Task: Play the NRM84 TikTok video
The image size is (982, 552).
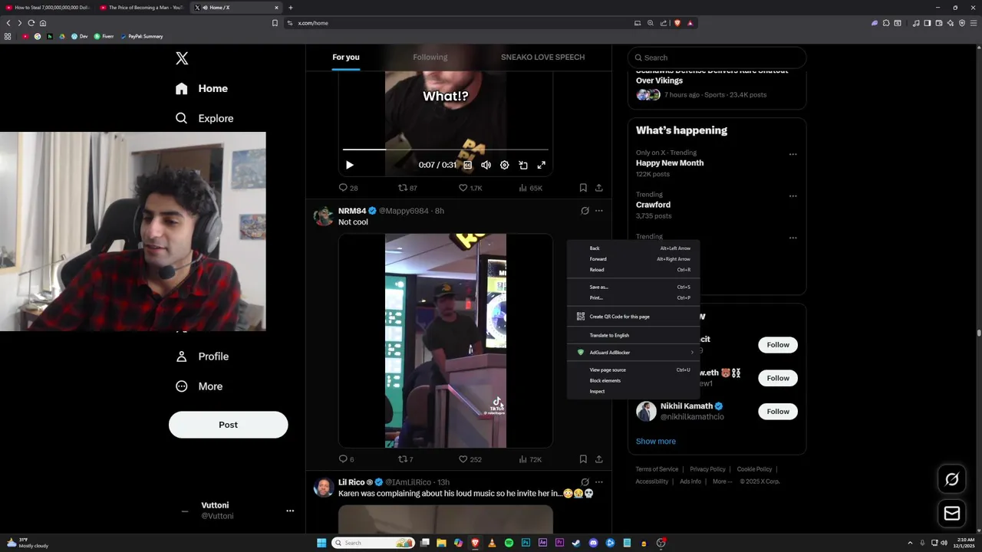Action: [445, 340]
